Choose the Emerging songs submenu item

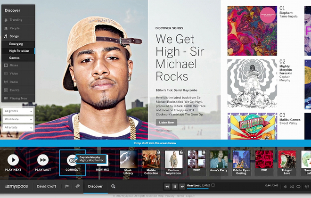18,44
